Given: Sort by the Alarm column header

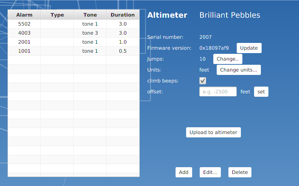Looking at the screenshot, I should 24,15.
